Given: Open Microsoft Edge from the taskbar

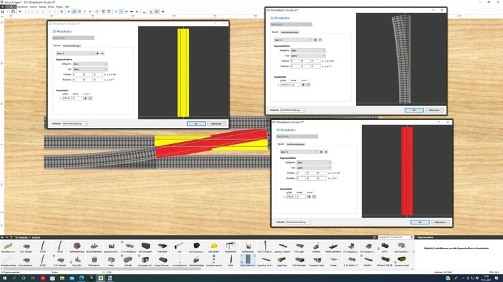Looking at the screenshot, I should click(81, 278).
